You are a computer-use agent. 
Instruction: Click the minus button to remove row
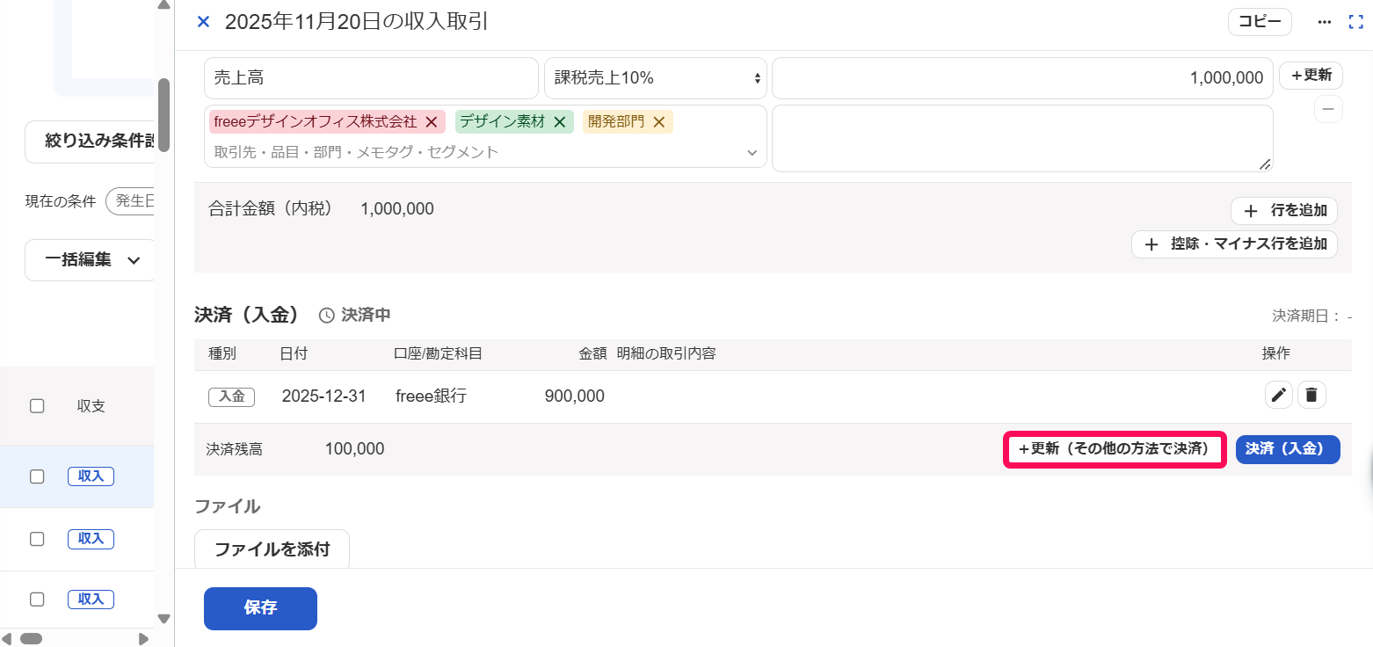(1328, 109)
